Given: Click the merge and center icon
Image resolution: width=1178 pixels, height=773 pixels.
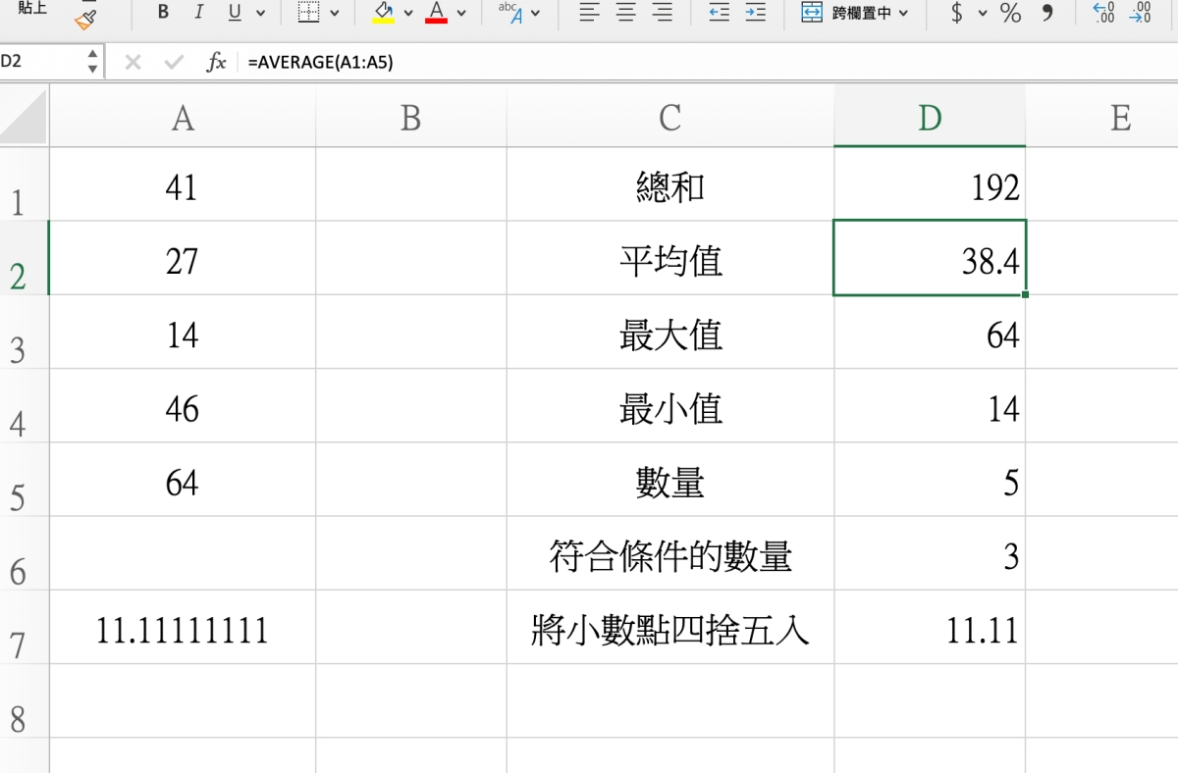Looking at the screenshot, I should click(x=812, y=13).
